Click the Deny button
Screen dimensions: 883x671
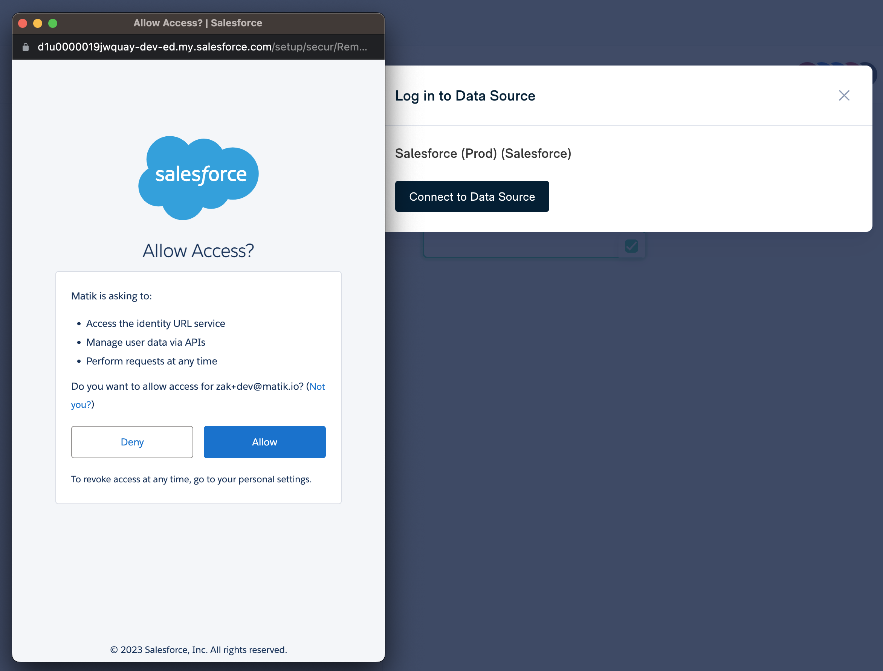coord(132,442)
